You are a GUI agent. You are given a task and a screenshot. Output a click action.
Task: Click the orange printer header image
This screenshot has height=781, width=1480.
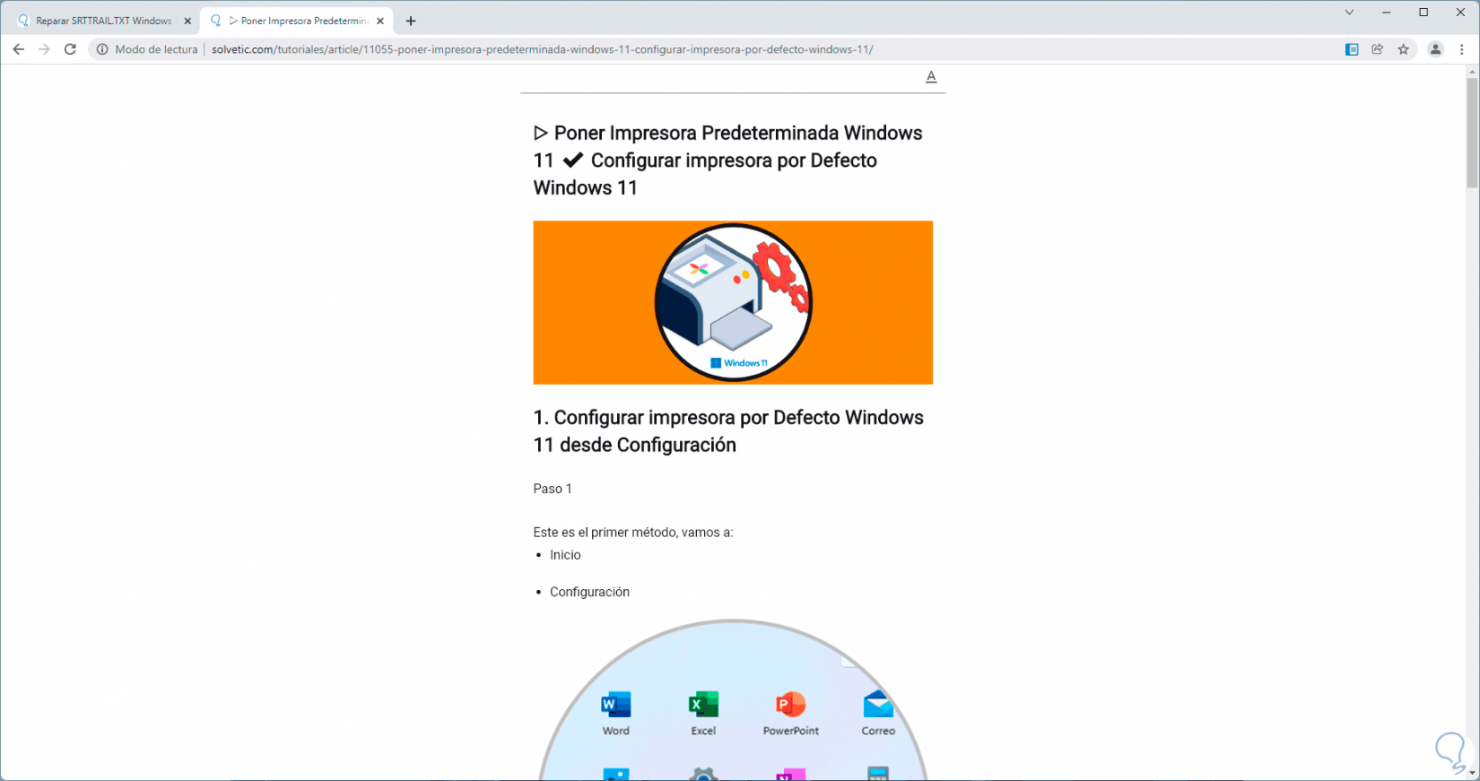[x=733, y=302]
